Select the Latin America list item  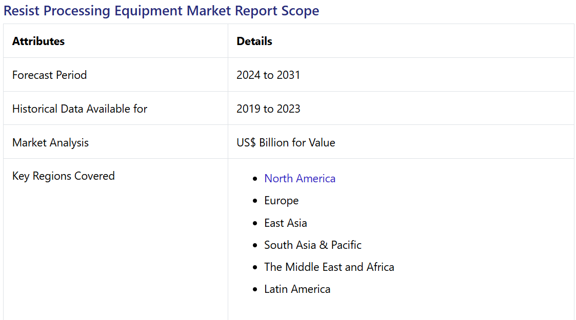coord(297,289)
